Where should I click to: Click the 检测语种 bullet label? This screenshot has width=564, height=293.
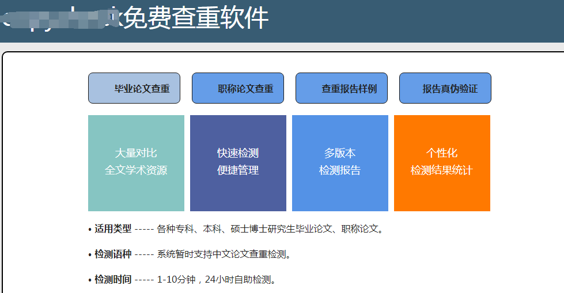pyautogui.click(x=113, y=254)
